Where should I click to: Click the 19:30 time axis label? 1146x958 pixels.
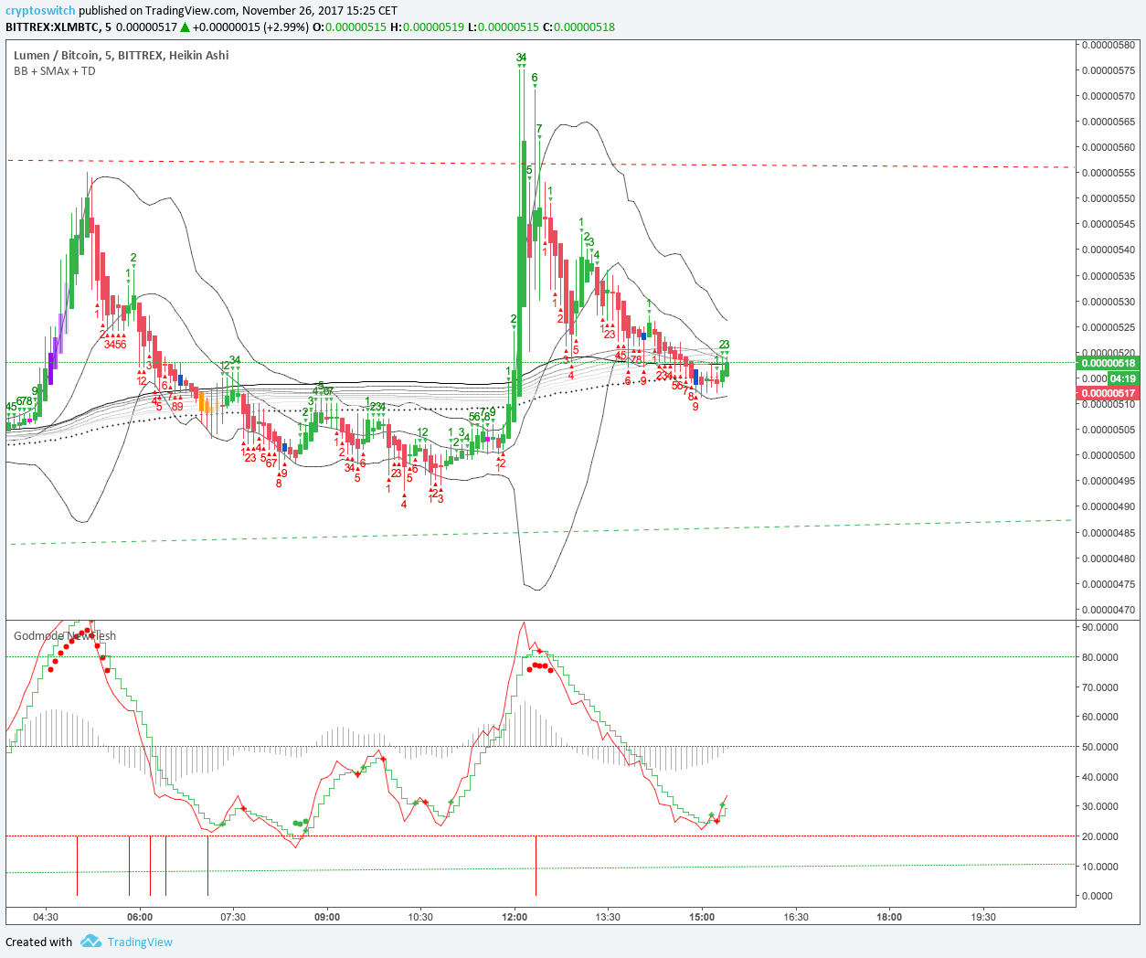pos(983,917)
